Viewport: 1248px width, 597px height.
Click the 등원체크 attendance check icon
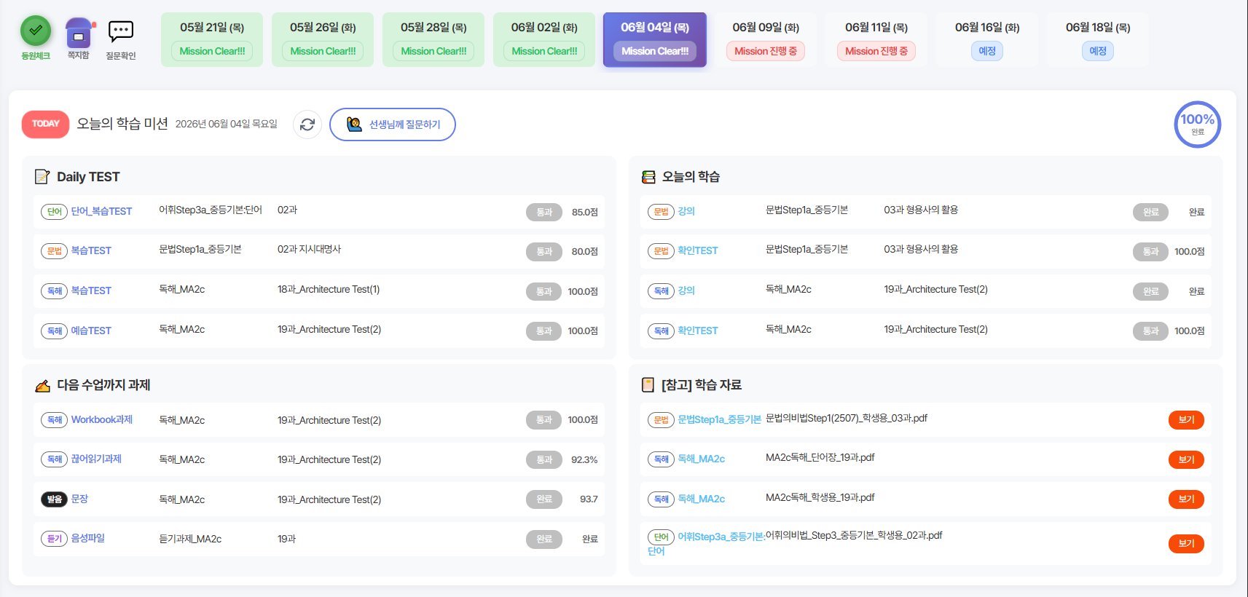click(x=35, y=31)
